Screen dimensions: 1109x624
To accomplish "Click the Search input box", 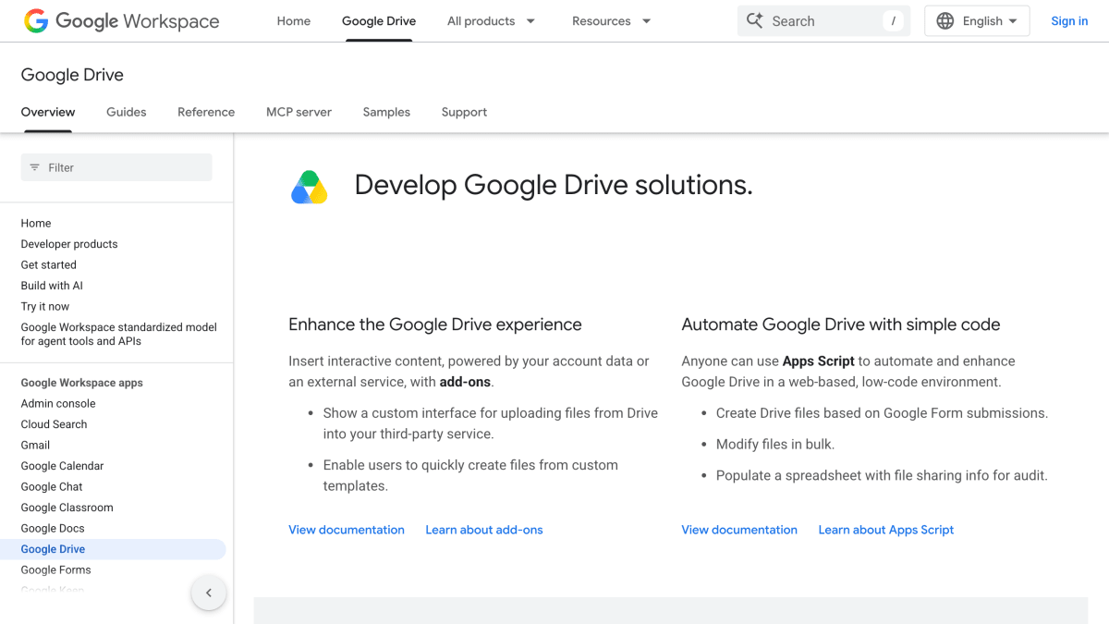I will point(824,20).
